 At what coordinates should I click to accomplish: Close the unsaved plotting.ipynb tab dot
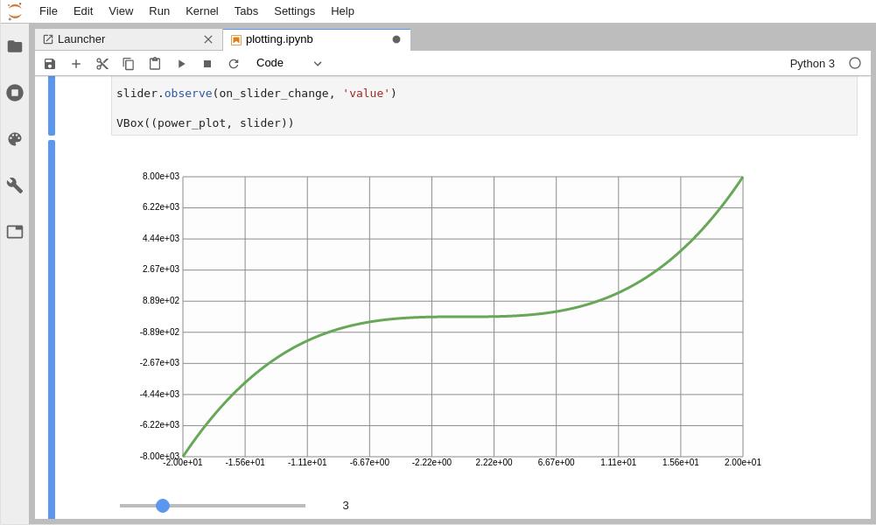click(396, 39)
